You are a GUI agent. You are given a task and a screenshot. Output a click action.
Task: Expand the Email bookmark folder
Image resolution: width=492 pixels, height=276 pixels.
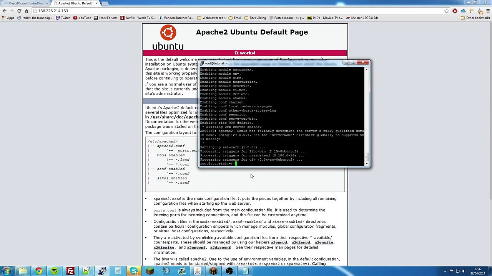[x=235, y=18]
